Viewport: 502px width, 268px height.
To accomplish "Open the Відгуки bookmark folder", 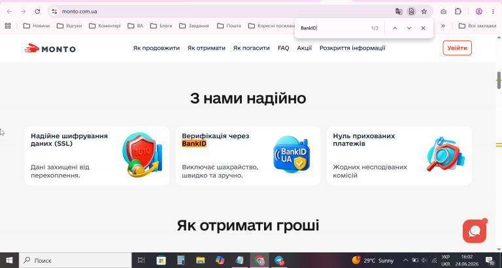I will 69,26.
